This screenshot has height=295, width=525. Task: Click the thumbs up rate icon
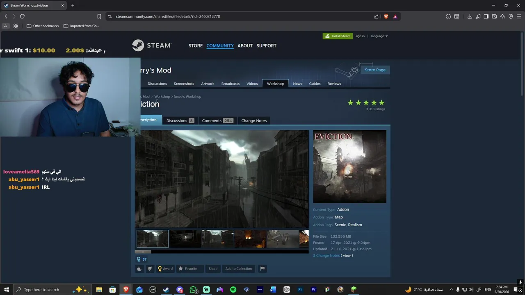pyautogui.click(x=139, y=269)
